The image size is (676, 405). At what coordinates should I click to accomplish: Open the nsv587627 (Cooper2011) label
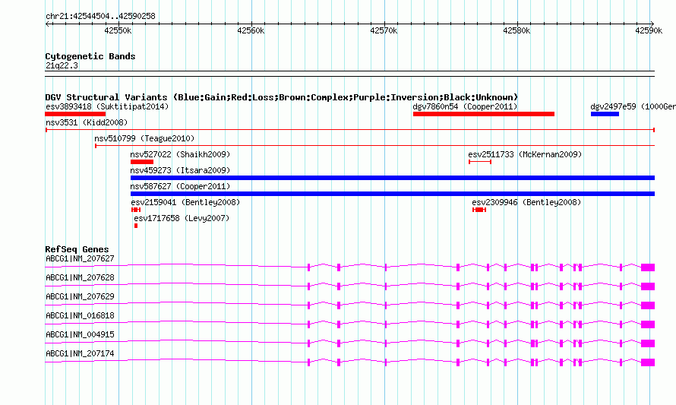pyautogui.click(x=180, y=186)
